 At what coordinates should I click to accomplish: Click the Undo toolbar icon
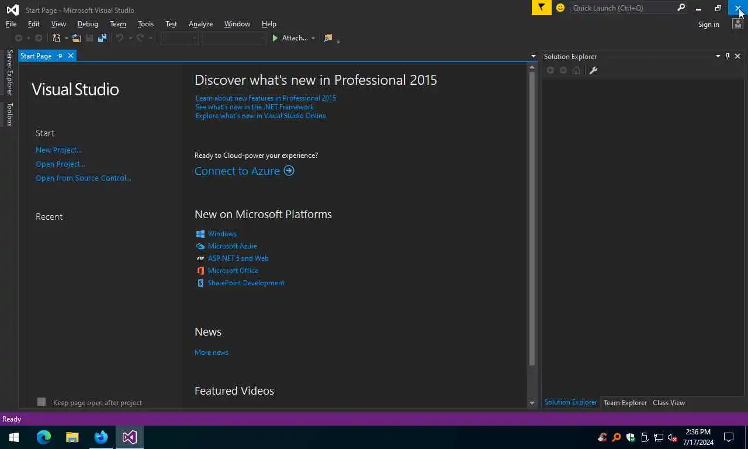coord(120,38)
